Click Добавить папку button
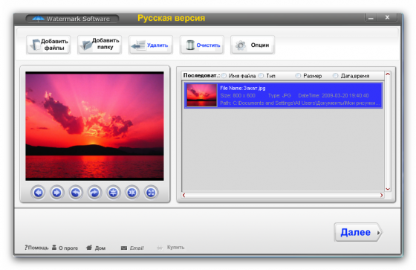The image size is (416, 270). pyautogui.click(x=100, y=45)
